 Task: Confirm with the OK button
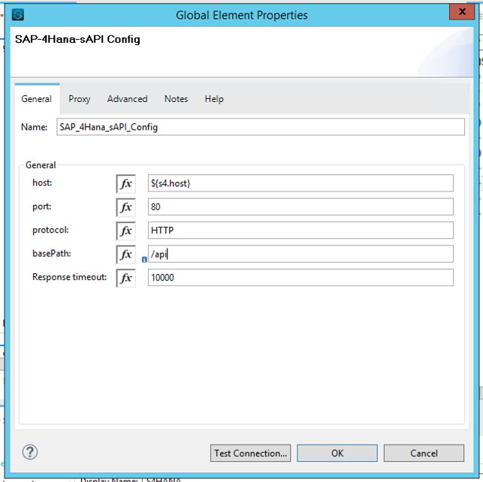[x=337, y=453]
